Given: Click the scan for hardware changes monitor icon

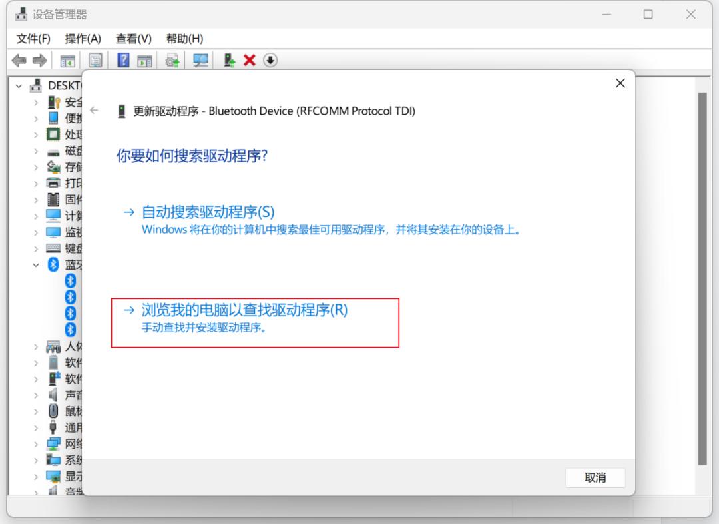Looking at the screenshot, I should click(x=200, y=60).
